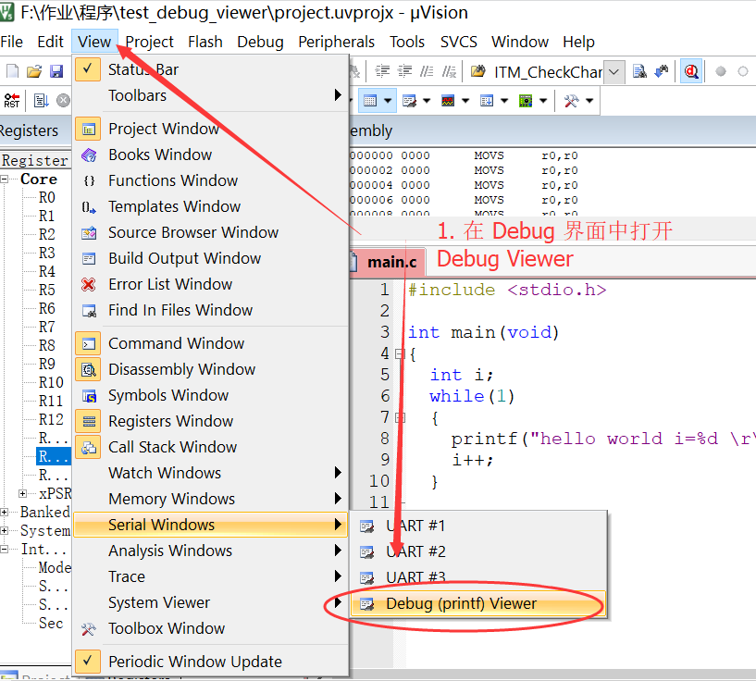Open the ITM_CheckChar find combo box dropdown
The width and height of the screenshot is (756, 681).
[613, 72]
